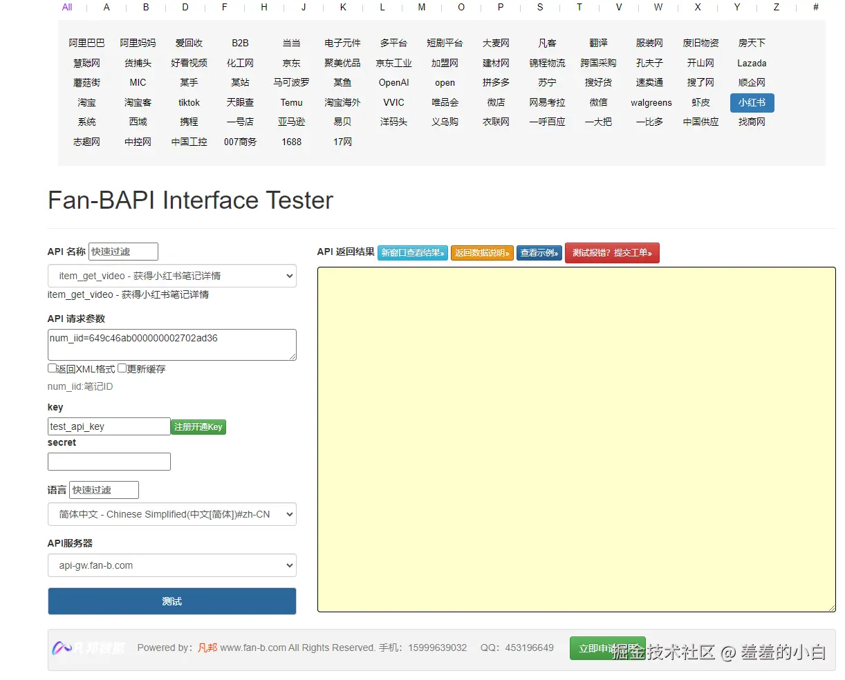The image size is (845, 680).
Task: Choose the OpenAI platform
Action: (x=393, y=82)
